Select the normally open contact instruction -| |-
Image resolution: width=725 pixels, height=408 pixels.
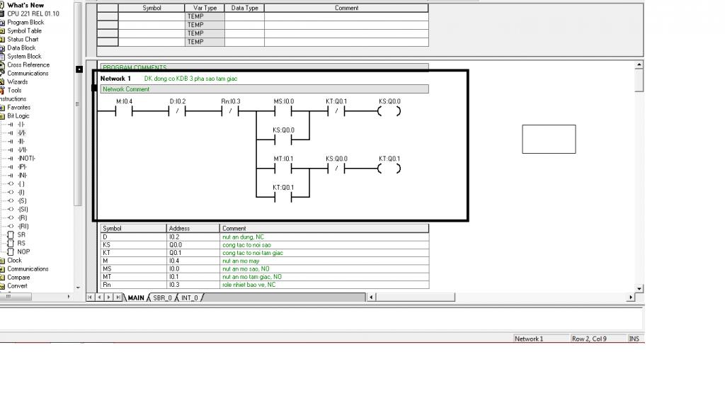tap(21, 125)
